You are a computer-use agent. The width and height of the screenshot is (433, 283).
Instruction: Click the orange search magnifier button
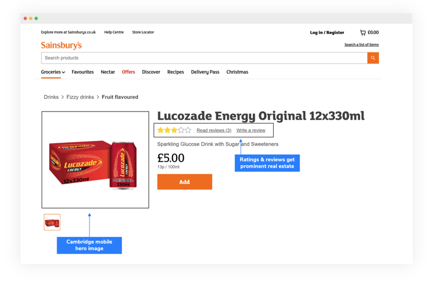pos(373,58)
